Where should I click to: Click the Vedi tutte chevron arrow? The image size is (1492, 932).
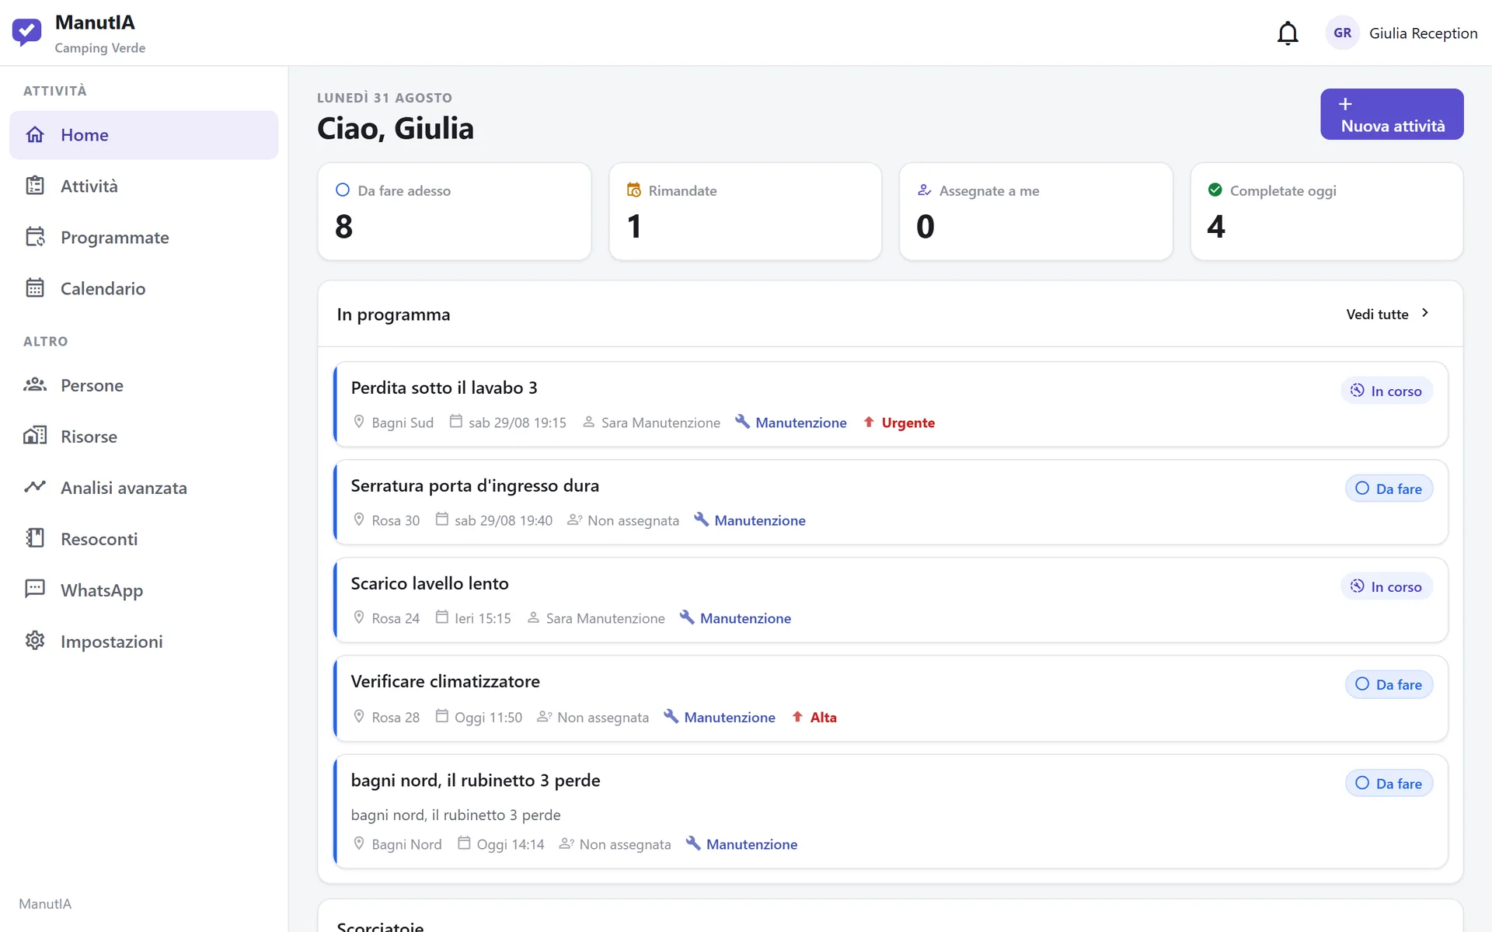click(x=1425, y=313)
